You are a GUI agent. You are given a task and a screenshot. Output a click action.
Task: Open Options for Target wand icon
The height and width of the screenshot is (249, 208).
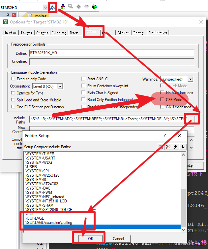53,7
